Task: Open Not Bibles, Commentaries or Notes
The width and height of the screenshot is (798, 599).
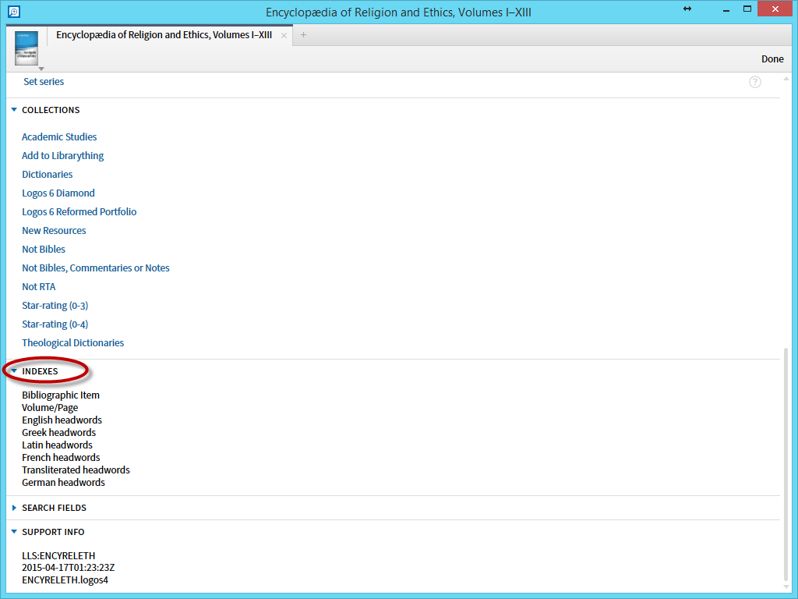Action: coord(96,268)
